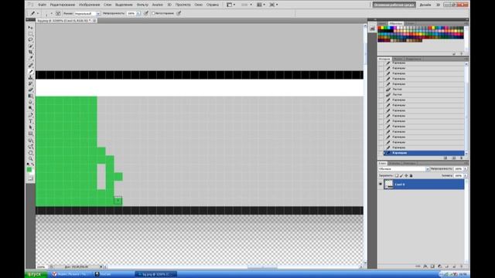Screen dimensions: 495x278
Task: Click the canvas vertical scrollbar
Action: [x=365, y=144]
